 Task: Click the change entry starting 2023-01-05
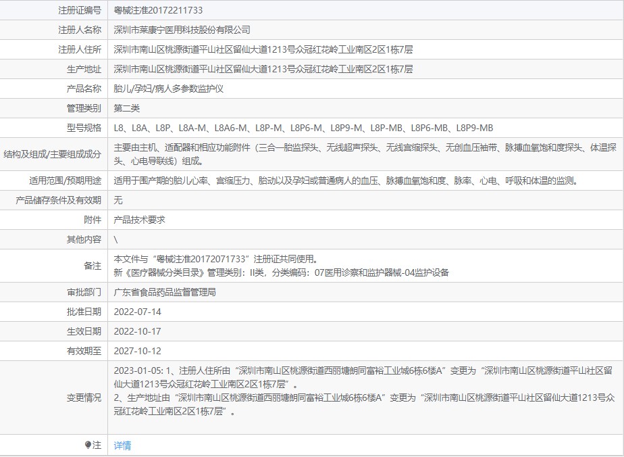coord(363,377)
